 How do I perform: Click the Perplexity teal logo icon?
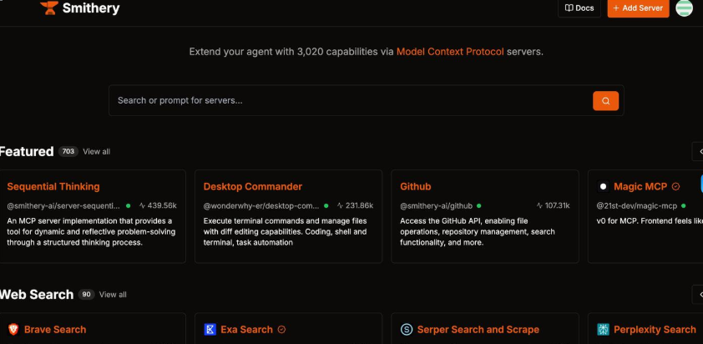pos(603,330)
